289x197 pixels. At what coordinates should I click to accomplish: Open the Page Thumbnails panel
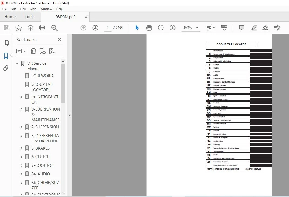pos(6,43)
